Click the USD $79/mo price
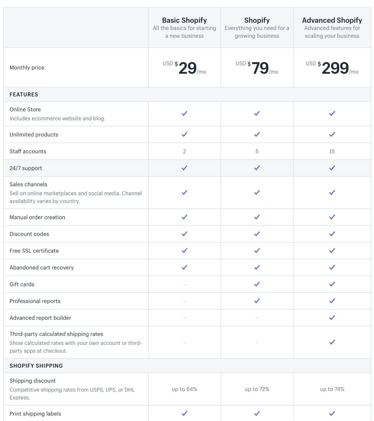 click(x=257, y=68)
